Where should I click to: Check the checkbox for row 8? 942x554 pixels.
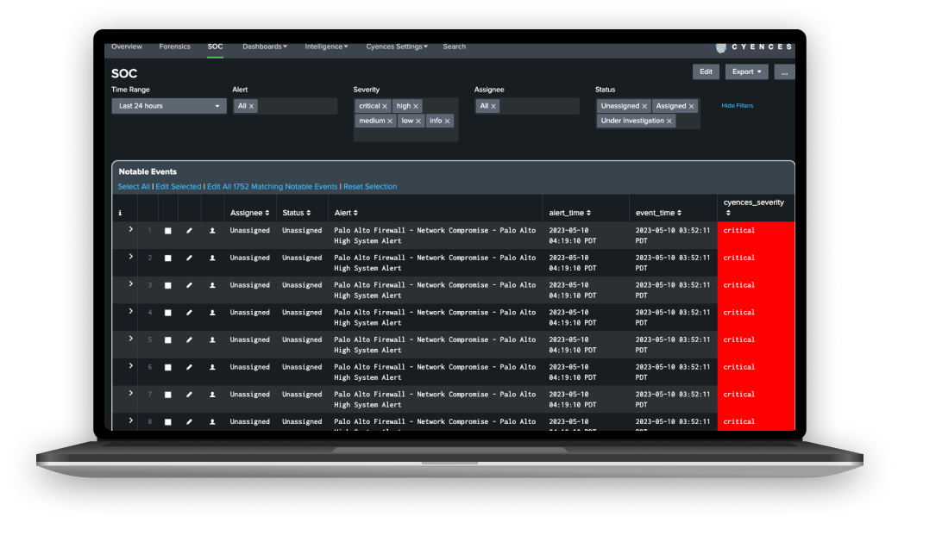point(168,422)
